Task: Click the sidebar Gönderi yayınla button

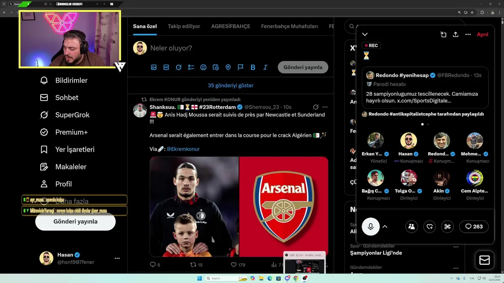Action: 75,222
